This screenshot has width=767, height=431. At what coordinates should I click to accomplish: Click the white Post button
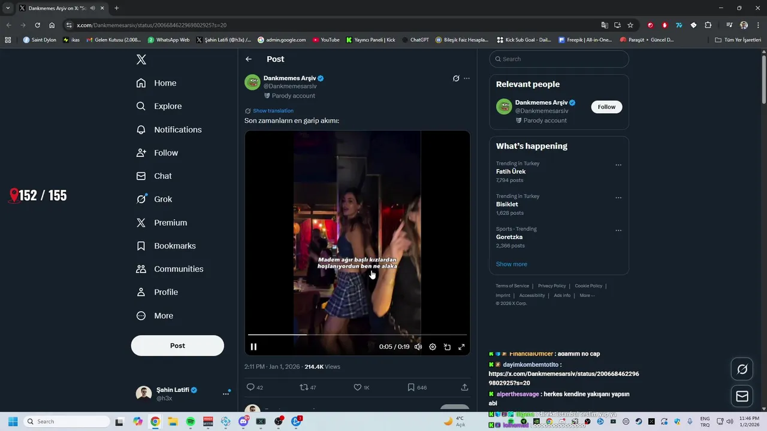[x=177, y=345]
